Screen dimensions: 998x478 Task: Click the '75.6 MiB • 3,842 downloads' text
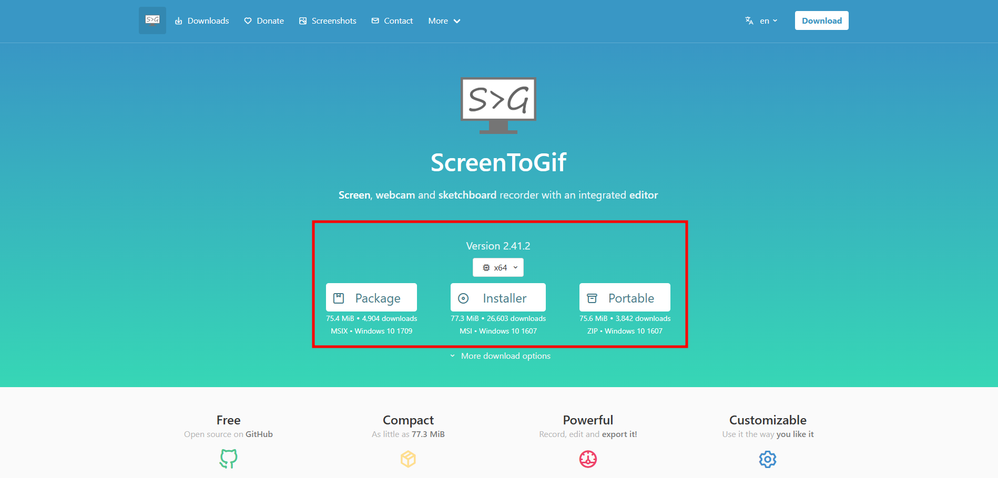(x=625, y=318)
